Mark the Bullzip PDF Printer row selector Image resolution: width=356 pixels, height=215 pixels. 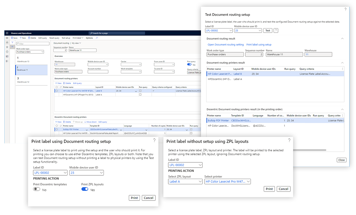click(x=57, y=129)
